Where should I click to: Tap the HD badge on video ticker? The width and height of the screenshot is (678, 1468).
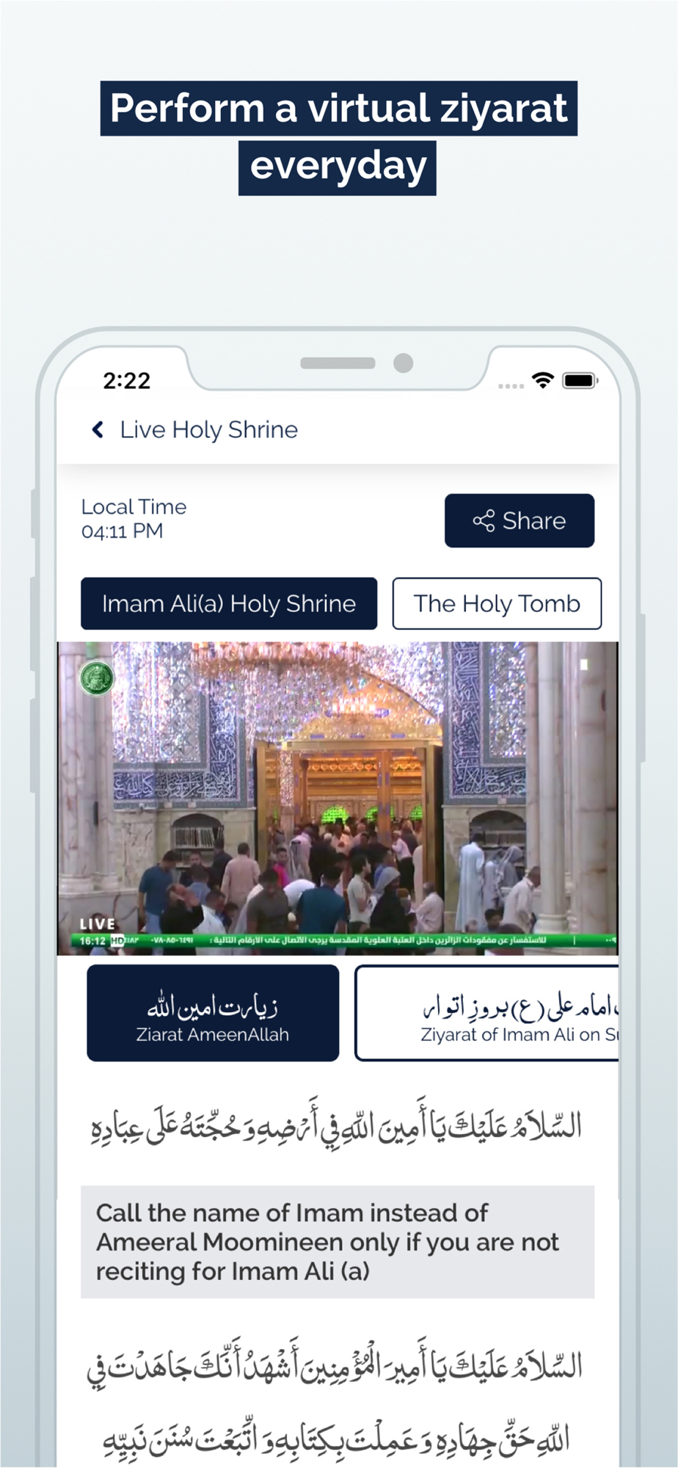(x=117, y=940)
